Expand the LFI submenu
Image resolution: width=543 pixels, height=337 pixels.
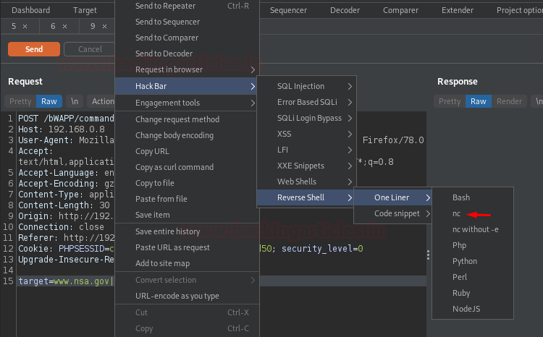tap(306, 150)
